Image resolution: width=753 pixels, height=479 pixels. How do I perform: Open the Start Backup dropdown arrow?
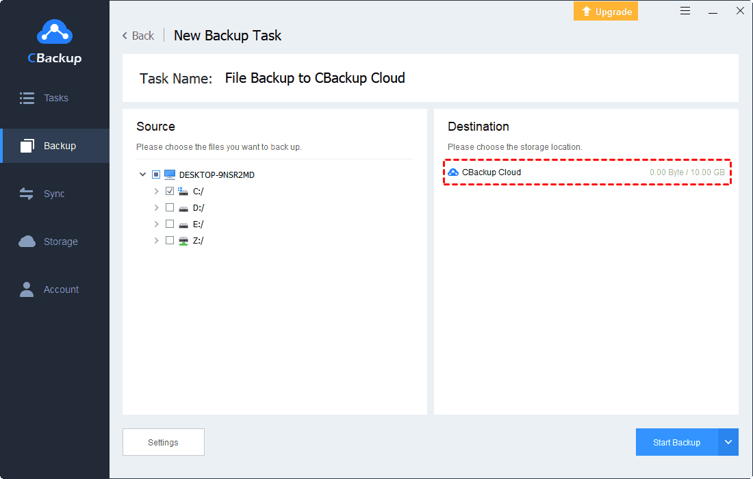728,442
